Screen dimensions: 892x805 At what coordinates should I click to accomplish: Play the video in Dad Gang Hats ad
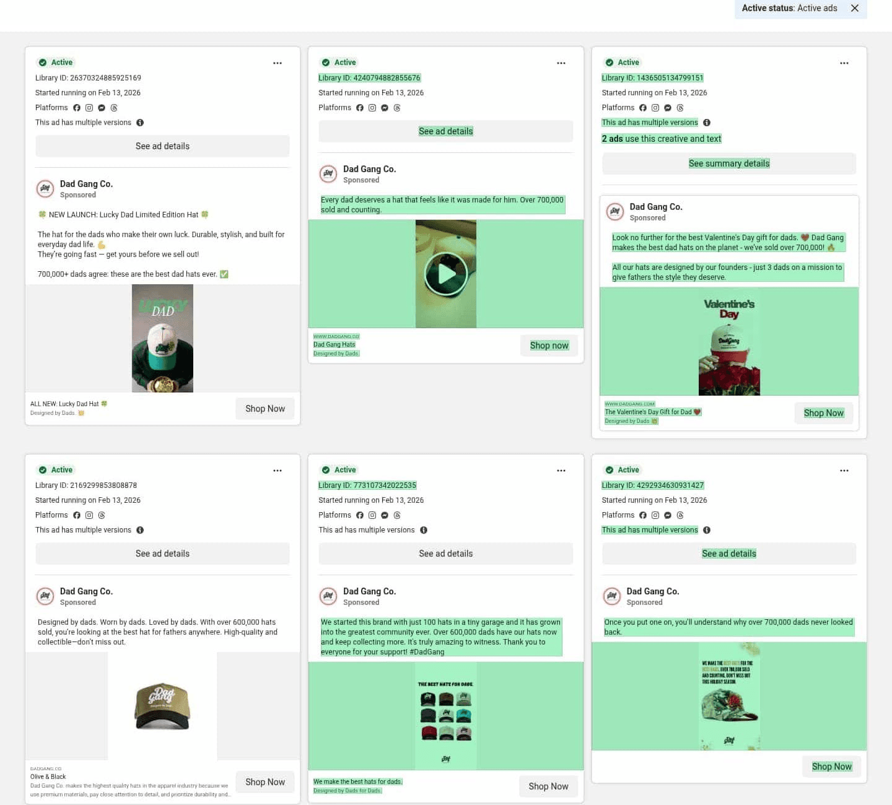(x=446, y=274)
